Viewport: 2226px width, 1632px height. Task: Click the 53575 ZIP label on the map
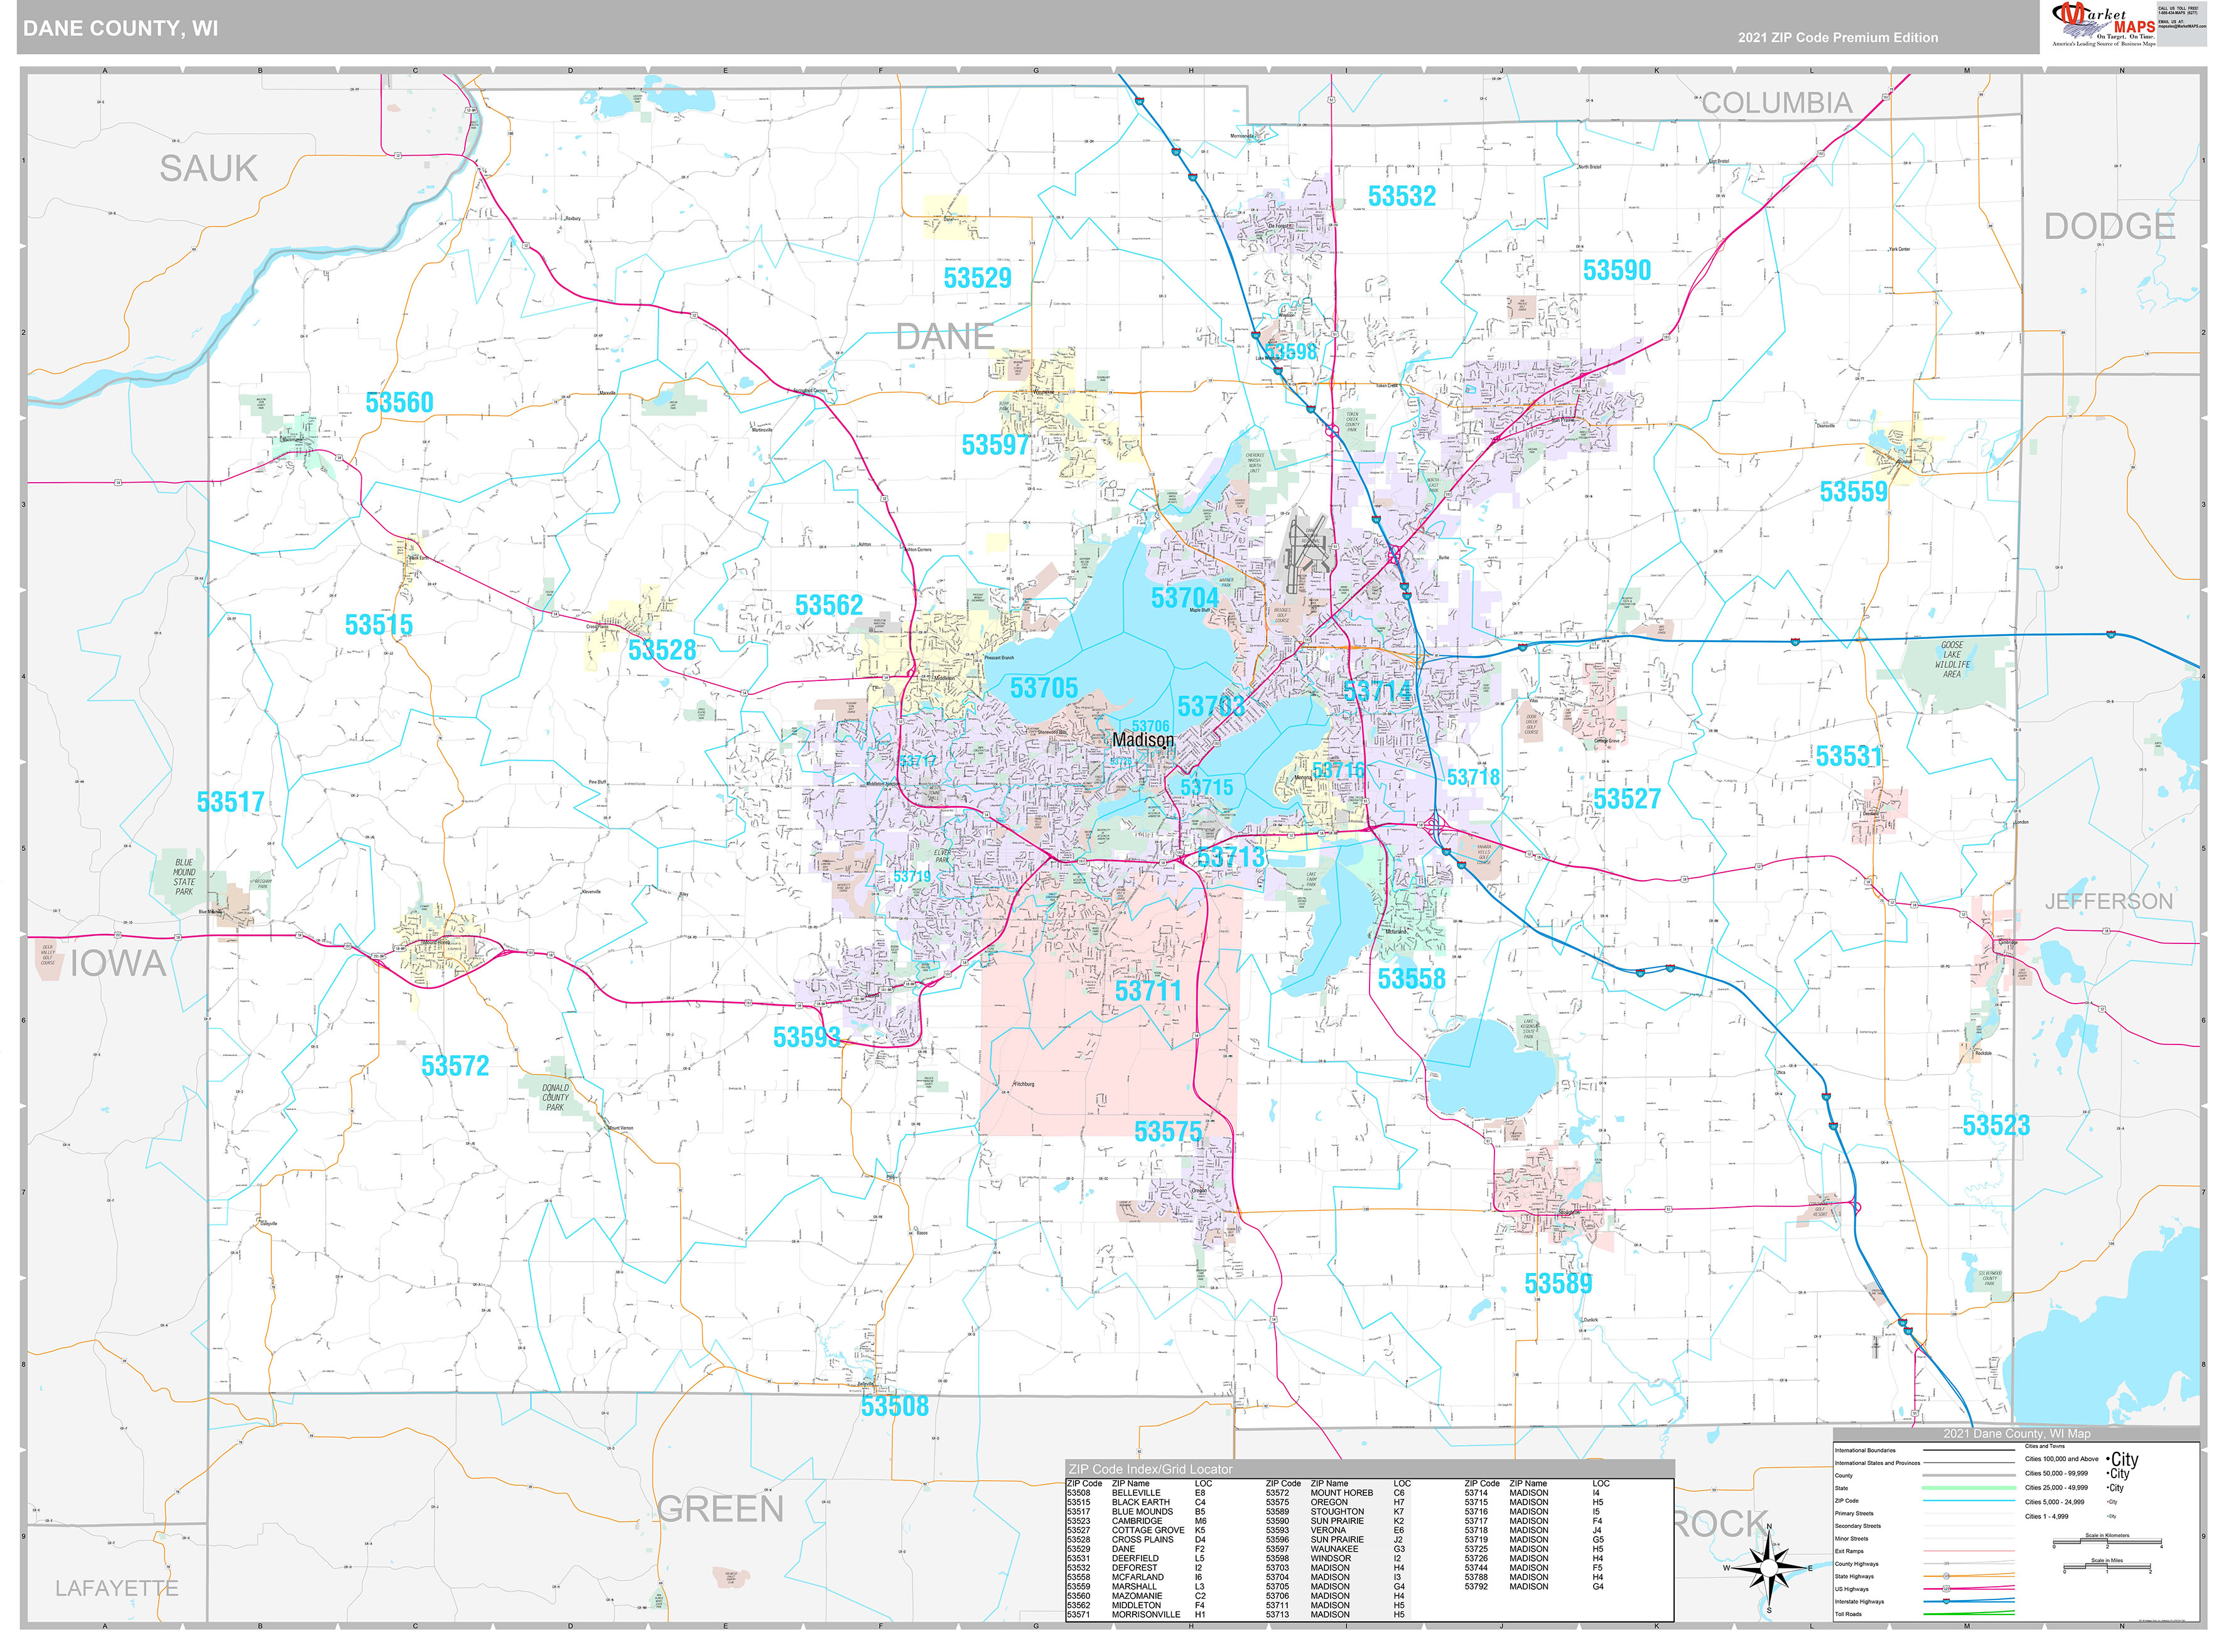point(1168,1132)
